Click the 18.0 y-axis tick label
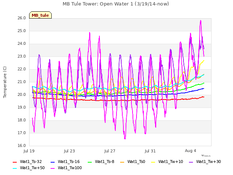 click(22, 120)
